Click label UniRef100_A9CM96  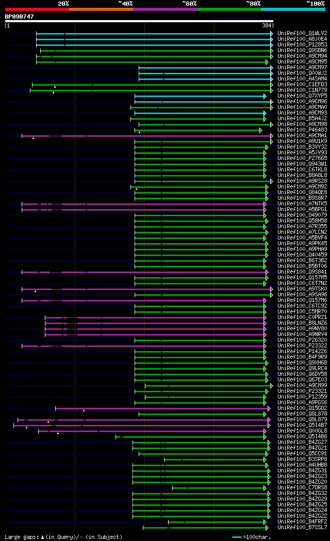point(302,102)
